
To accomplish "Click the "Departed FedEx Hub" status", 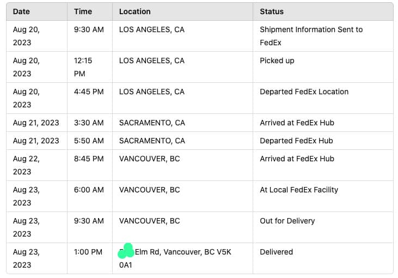I will (x=296, y=141).
